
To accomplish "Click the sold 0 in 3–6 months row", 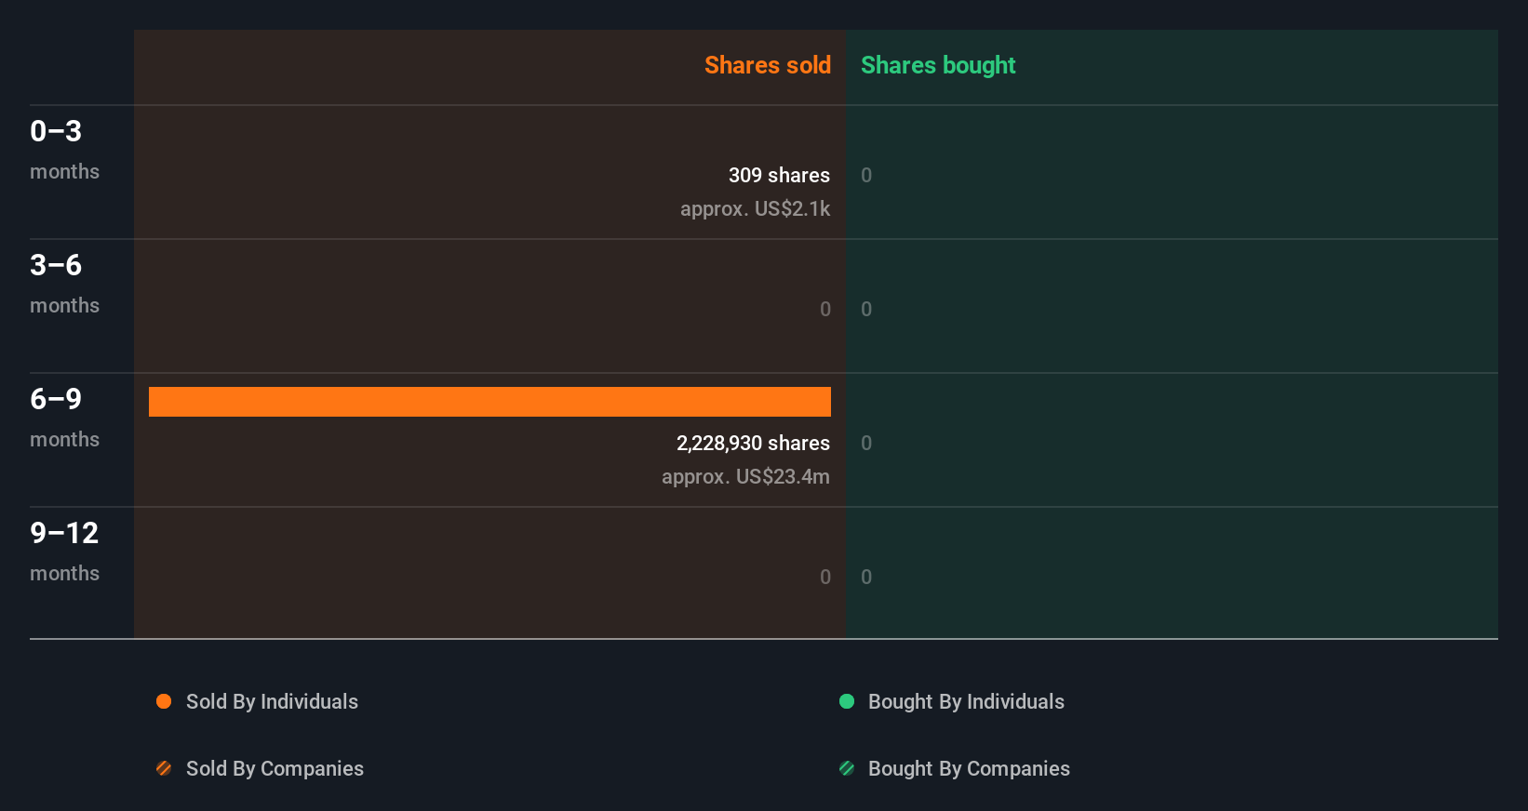I will click(x=825, y=309).
